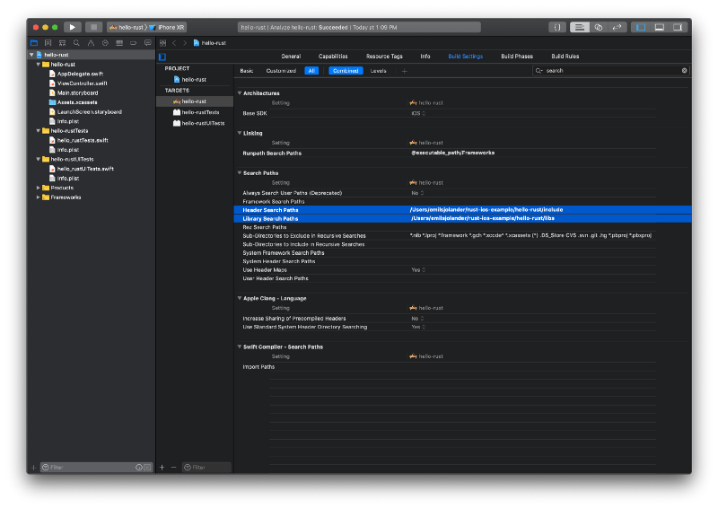Switch to the General tab

(291, 57)
